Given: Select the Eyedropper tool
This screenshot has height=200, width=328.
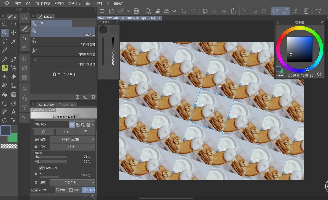Looking at the screenshot, I should pyautogui.click(x=5, y=50).
